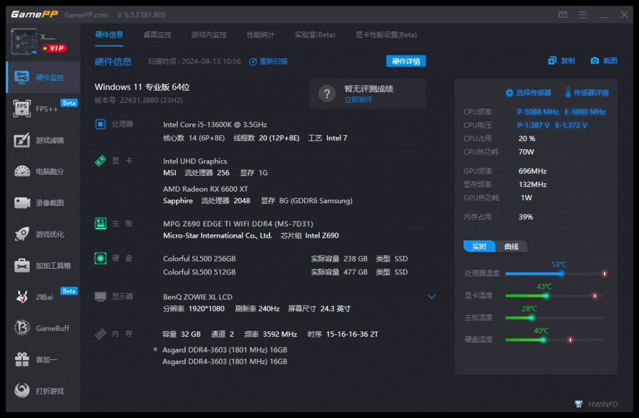Screen dimensions: 639x418
Task: Click the 截图 screenshot camera button
Action: click(x=604, y=61)
